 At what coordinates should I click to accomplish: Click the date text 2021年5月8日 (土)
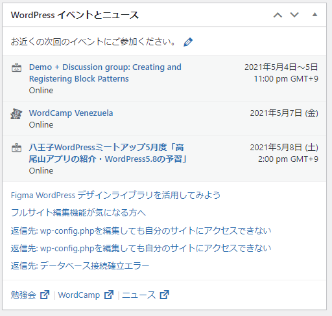(284, 148)
